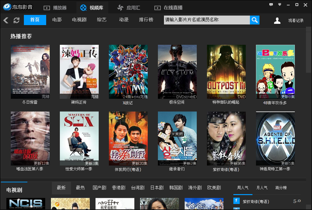Screen dimensions: 312x210
Task: Click the 继承者们 title link
Action: click(x=177, y=169)
